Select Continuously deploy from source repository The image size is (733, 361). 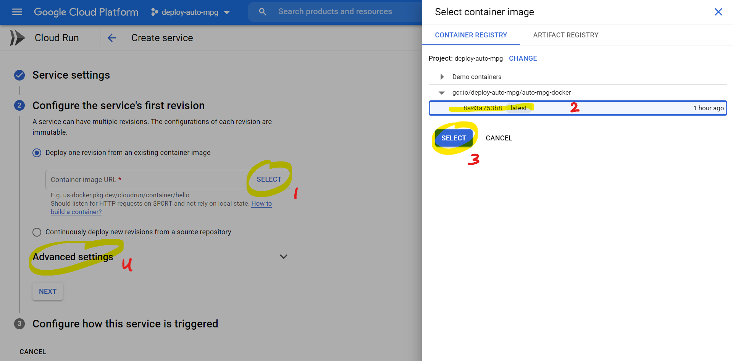pos(37,232)
